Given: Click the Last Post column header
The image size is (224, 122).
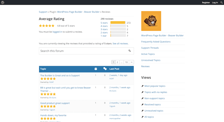Looking at the screenshot, I should click(x=114, y=69).
